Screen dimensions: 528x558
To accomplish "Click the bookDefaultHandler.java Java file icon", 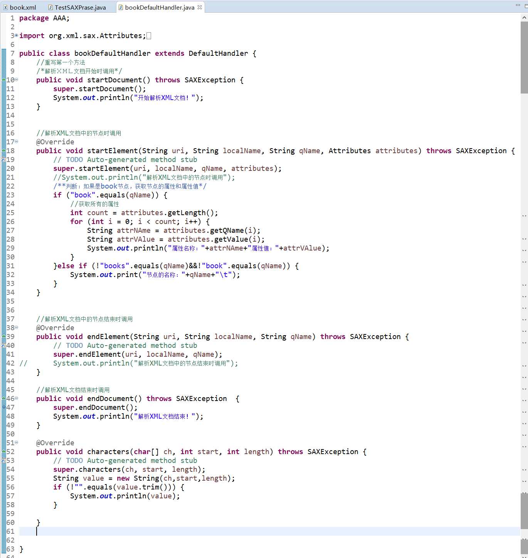I will pyautogui.click(x=121, y=7).
